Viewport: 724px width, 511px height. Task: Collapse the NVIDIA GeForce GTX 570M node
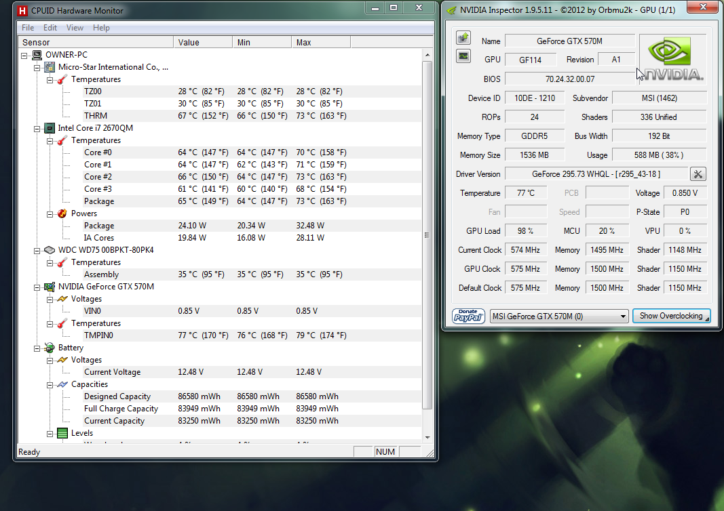coord(37,287)
